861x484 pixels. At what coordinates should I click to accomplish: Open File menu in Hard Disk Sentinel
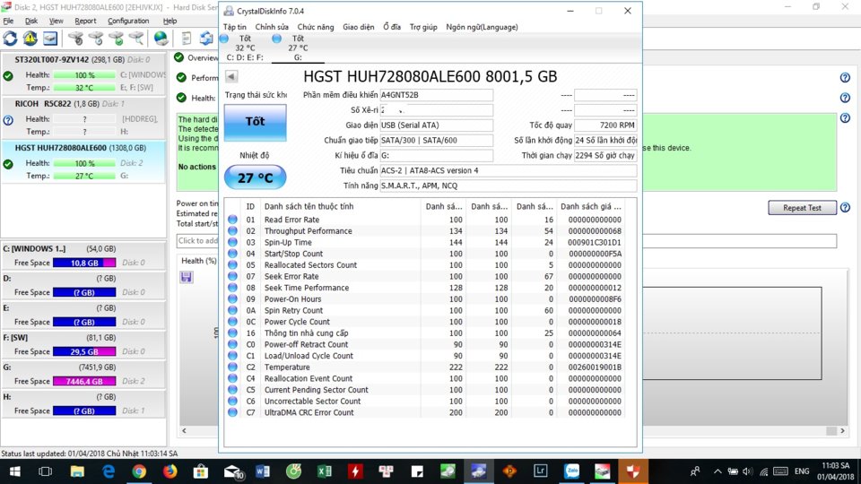coord(9,21)
